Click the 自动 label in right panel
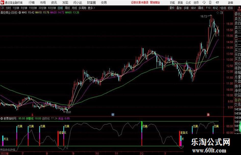This screenshot has height=155, width=241. click(238, 100)
